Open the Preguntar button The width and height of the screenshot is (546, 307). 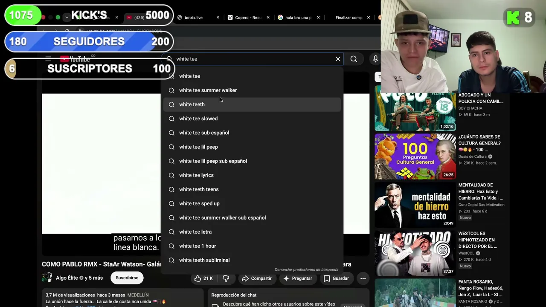coord(298,278)
